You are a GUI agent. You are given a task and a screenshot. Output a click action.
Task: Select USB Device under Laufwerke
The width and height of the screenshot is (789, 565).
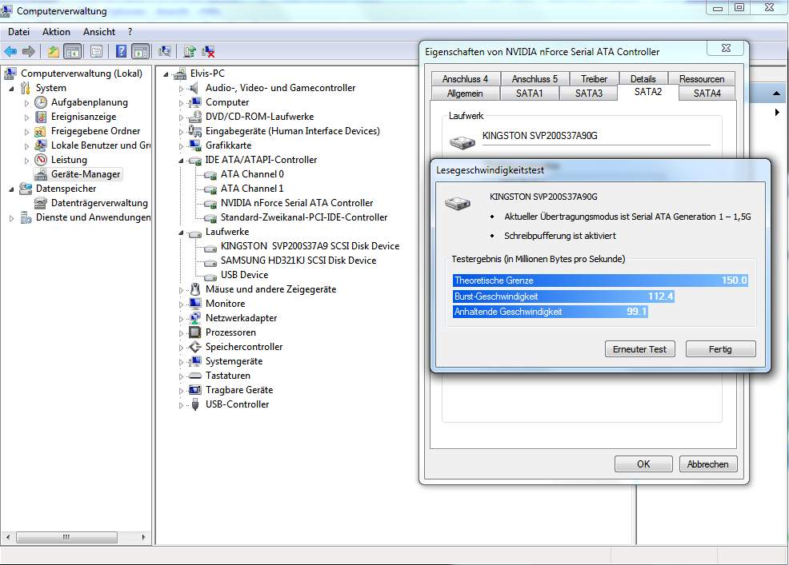pyautogui.click(x=244, y=275)
